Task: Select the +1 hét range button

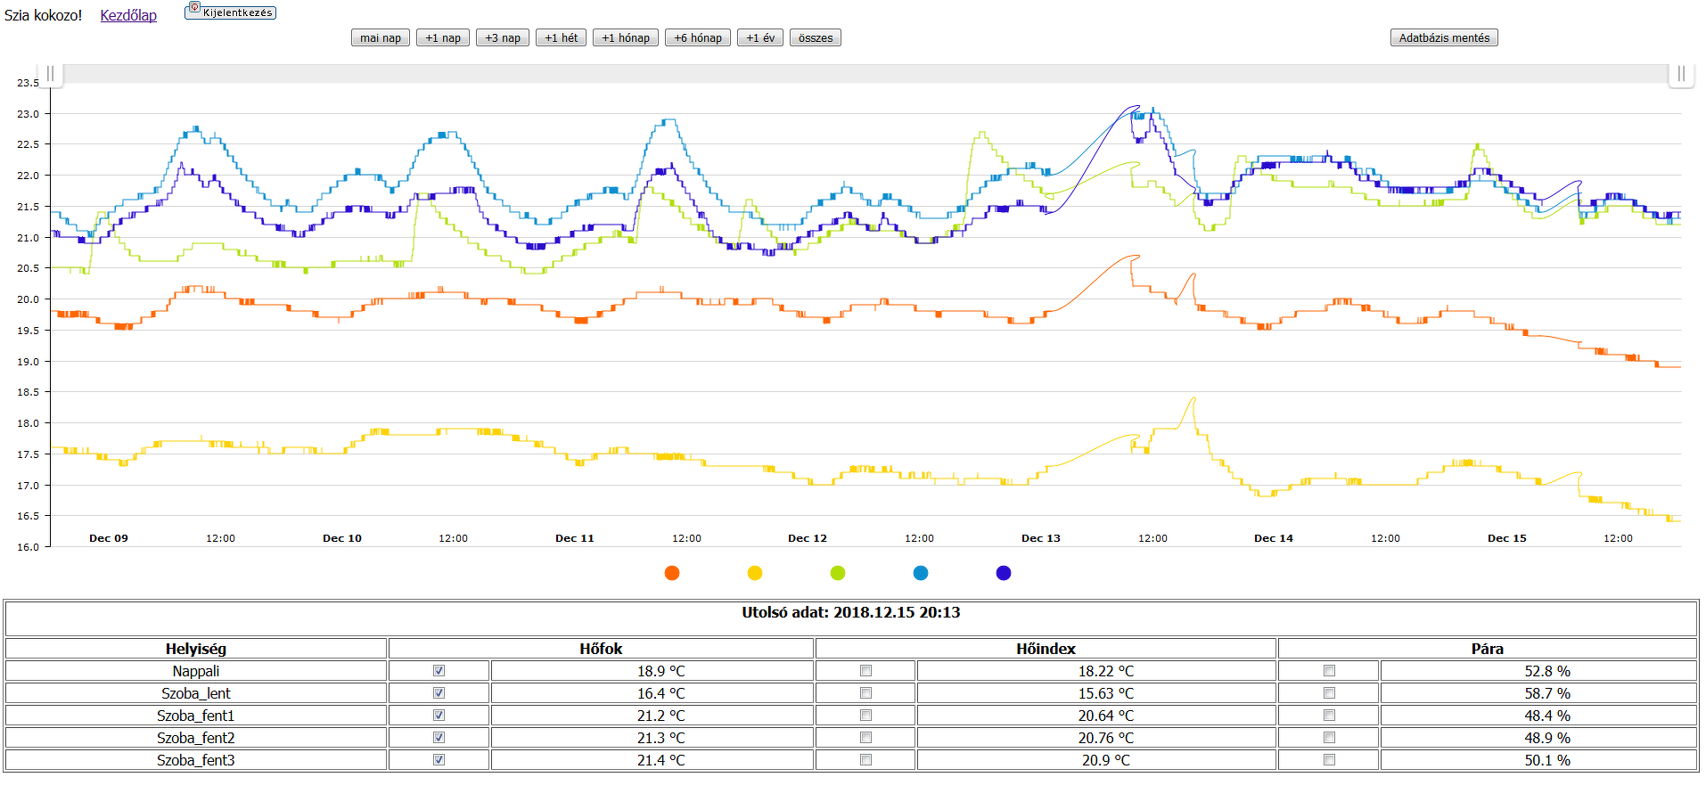Action: 561,37
